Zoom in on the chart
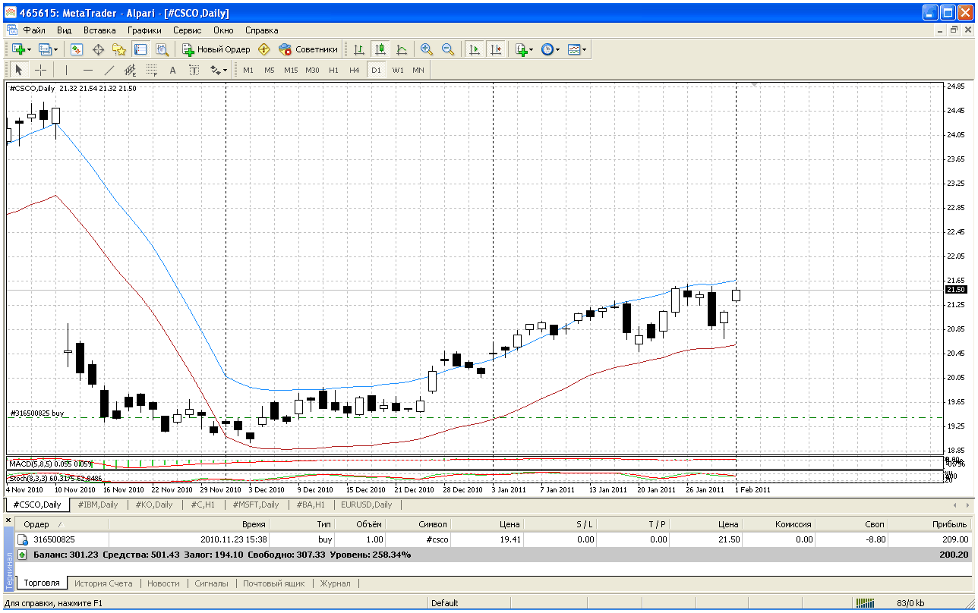The image size is (978, 613). 427,49
